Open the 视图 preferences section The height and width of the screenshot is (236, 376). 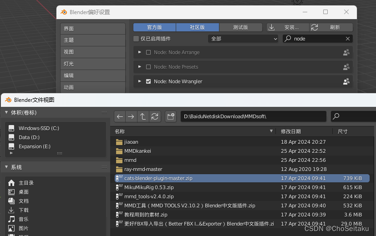coord(93,52)
